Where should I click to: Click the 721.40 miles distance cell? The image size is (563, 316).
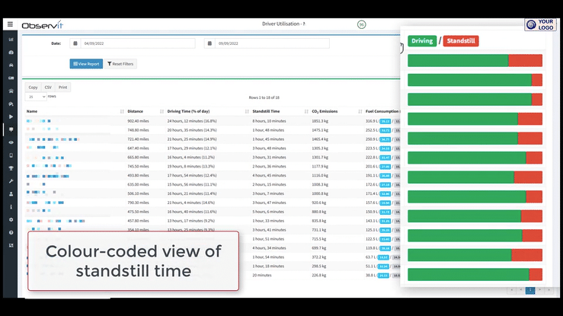(x=138, y=139)
